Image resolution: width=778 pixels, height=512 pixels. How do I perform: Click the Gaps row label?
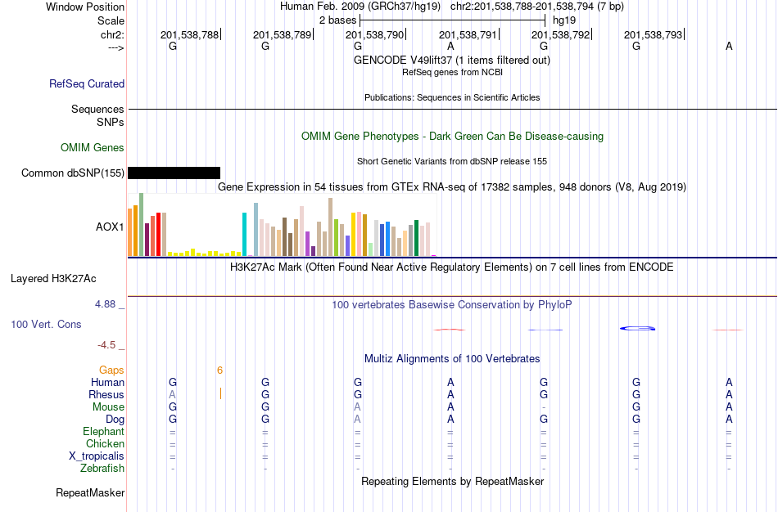click(111, 371)
